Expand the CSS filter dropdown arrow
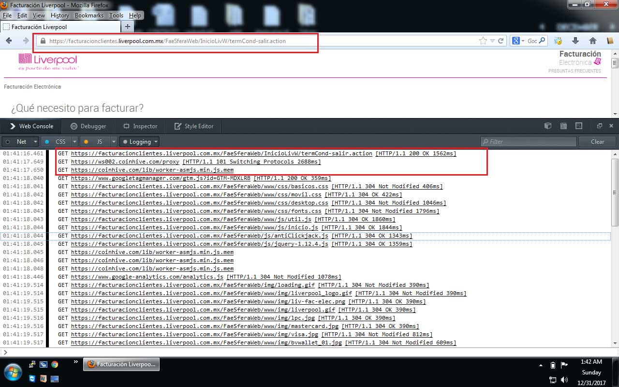 (x=74, y=142)
